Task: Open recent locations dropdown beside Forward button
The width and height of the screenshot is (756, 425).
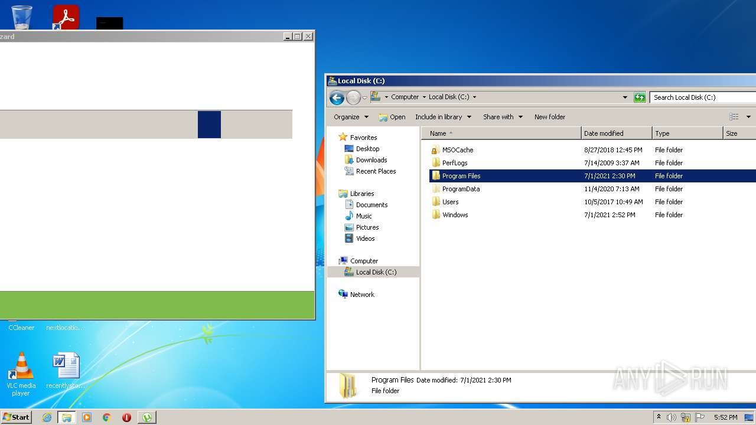Action: coord(364,98)
